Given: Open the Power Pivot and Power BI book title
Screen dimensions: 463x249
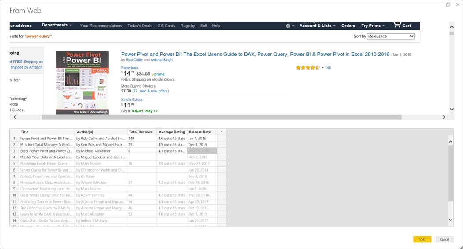Looking at the screenshot, I should (255, 54).
